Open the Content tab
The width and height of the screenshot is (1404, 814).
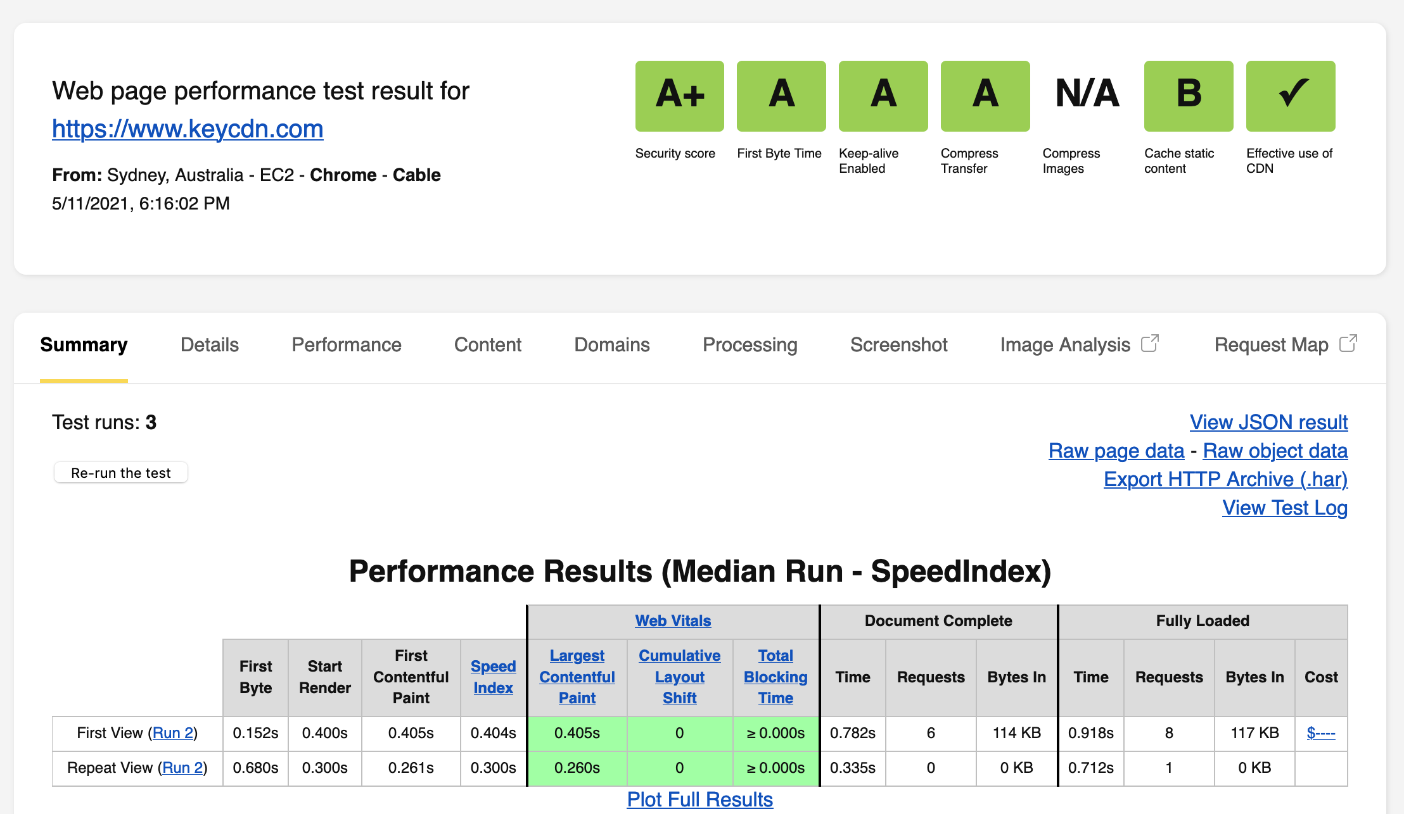pos(488,345)
